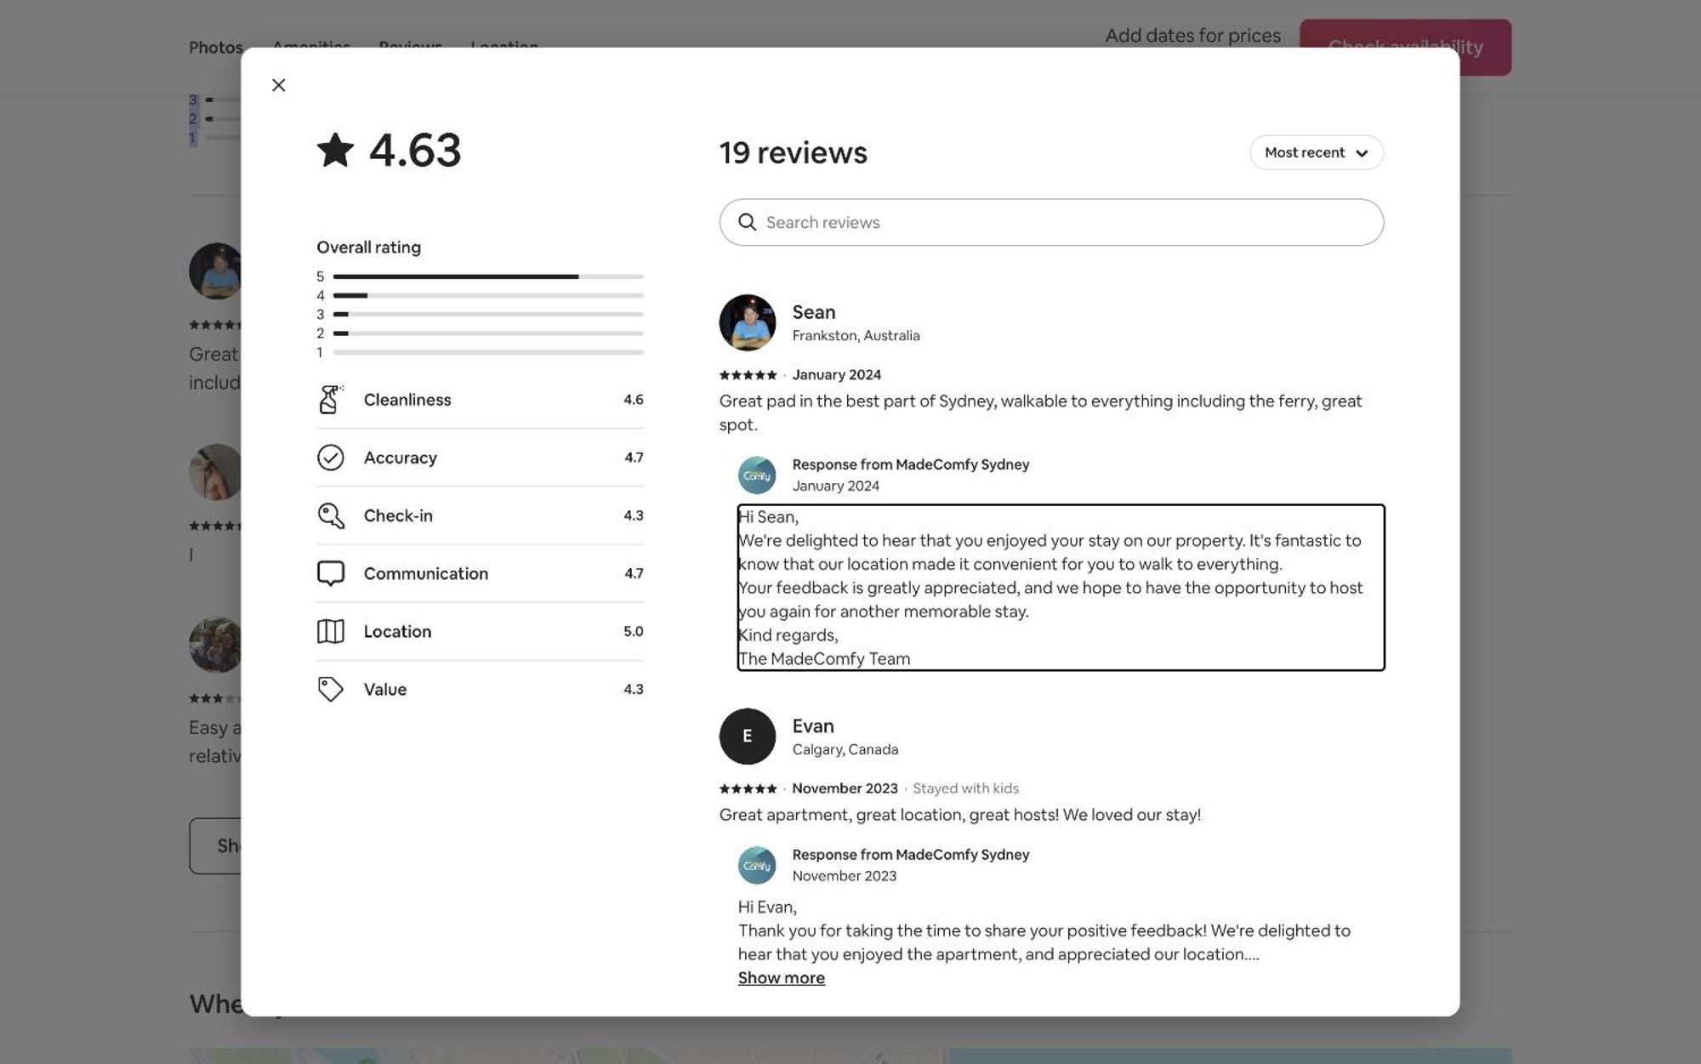Click the 5-star rating bar
This screenshot has width=1701, height=1064.
[x=488, y=276]
